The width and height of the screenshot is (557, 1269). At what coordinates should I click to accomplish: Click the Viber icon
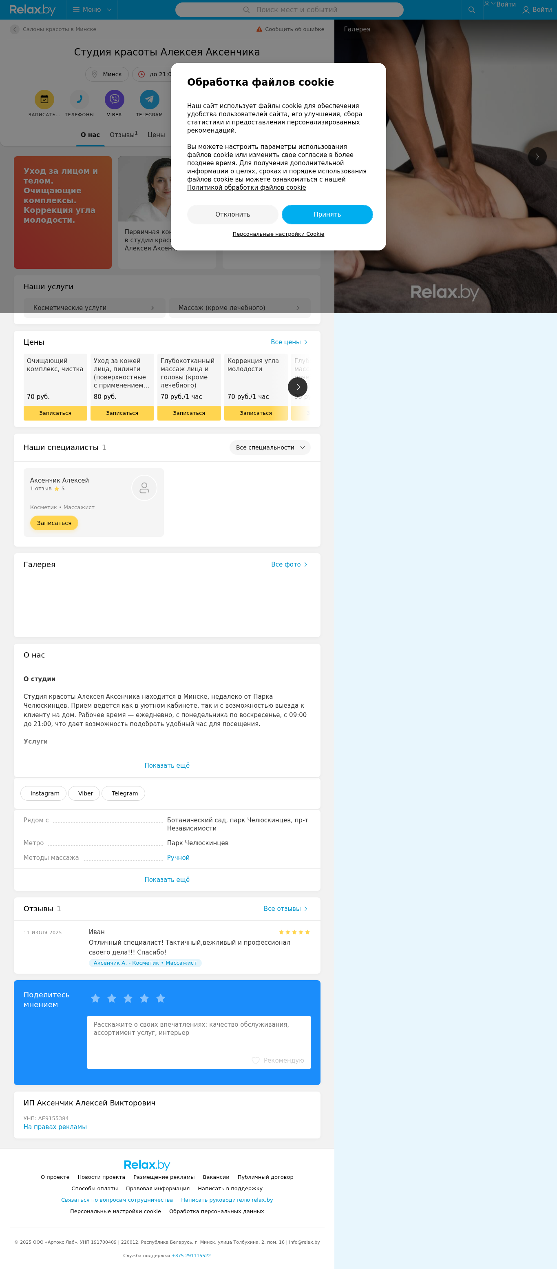[114, 100]
